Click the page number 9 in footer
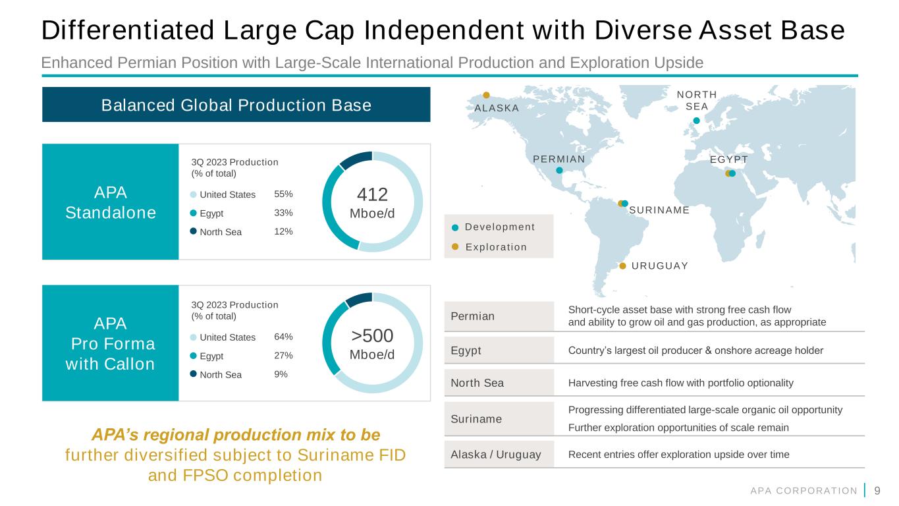 coord(877,490)
